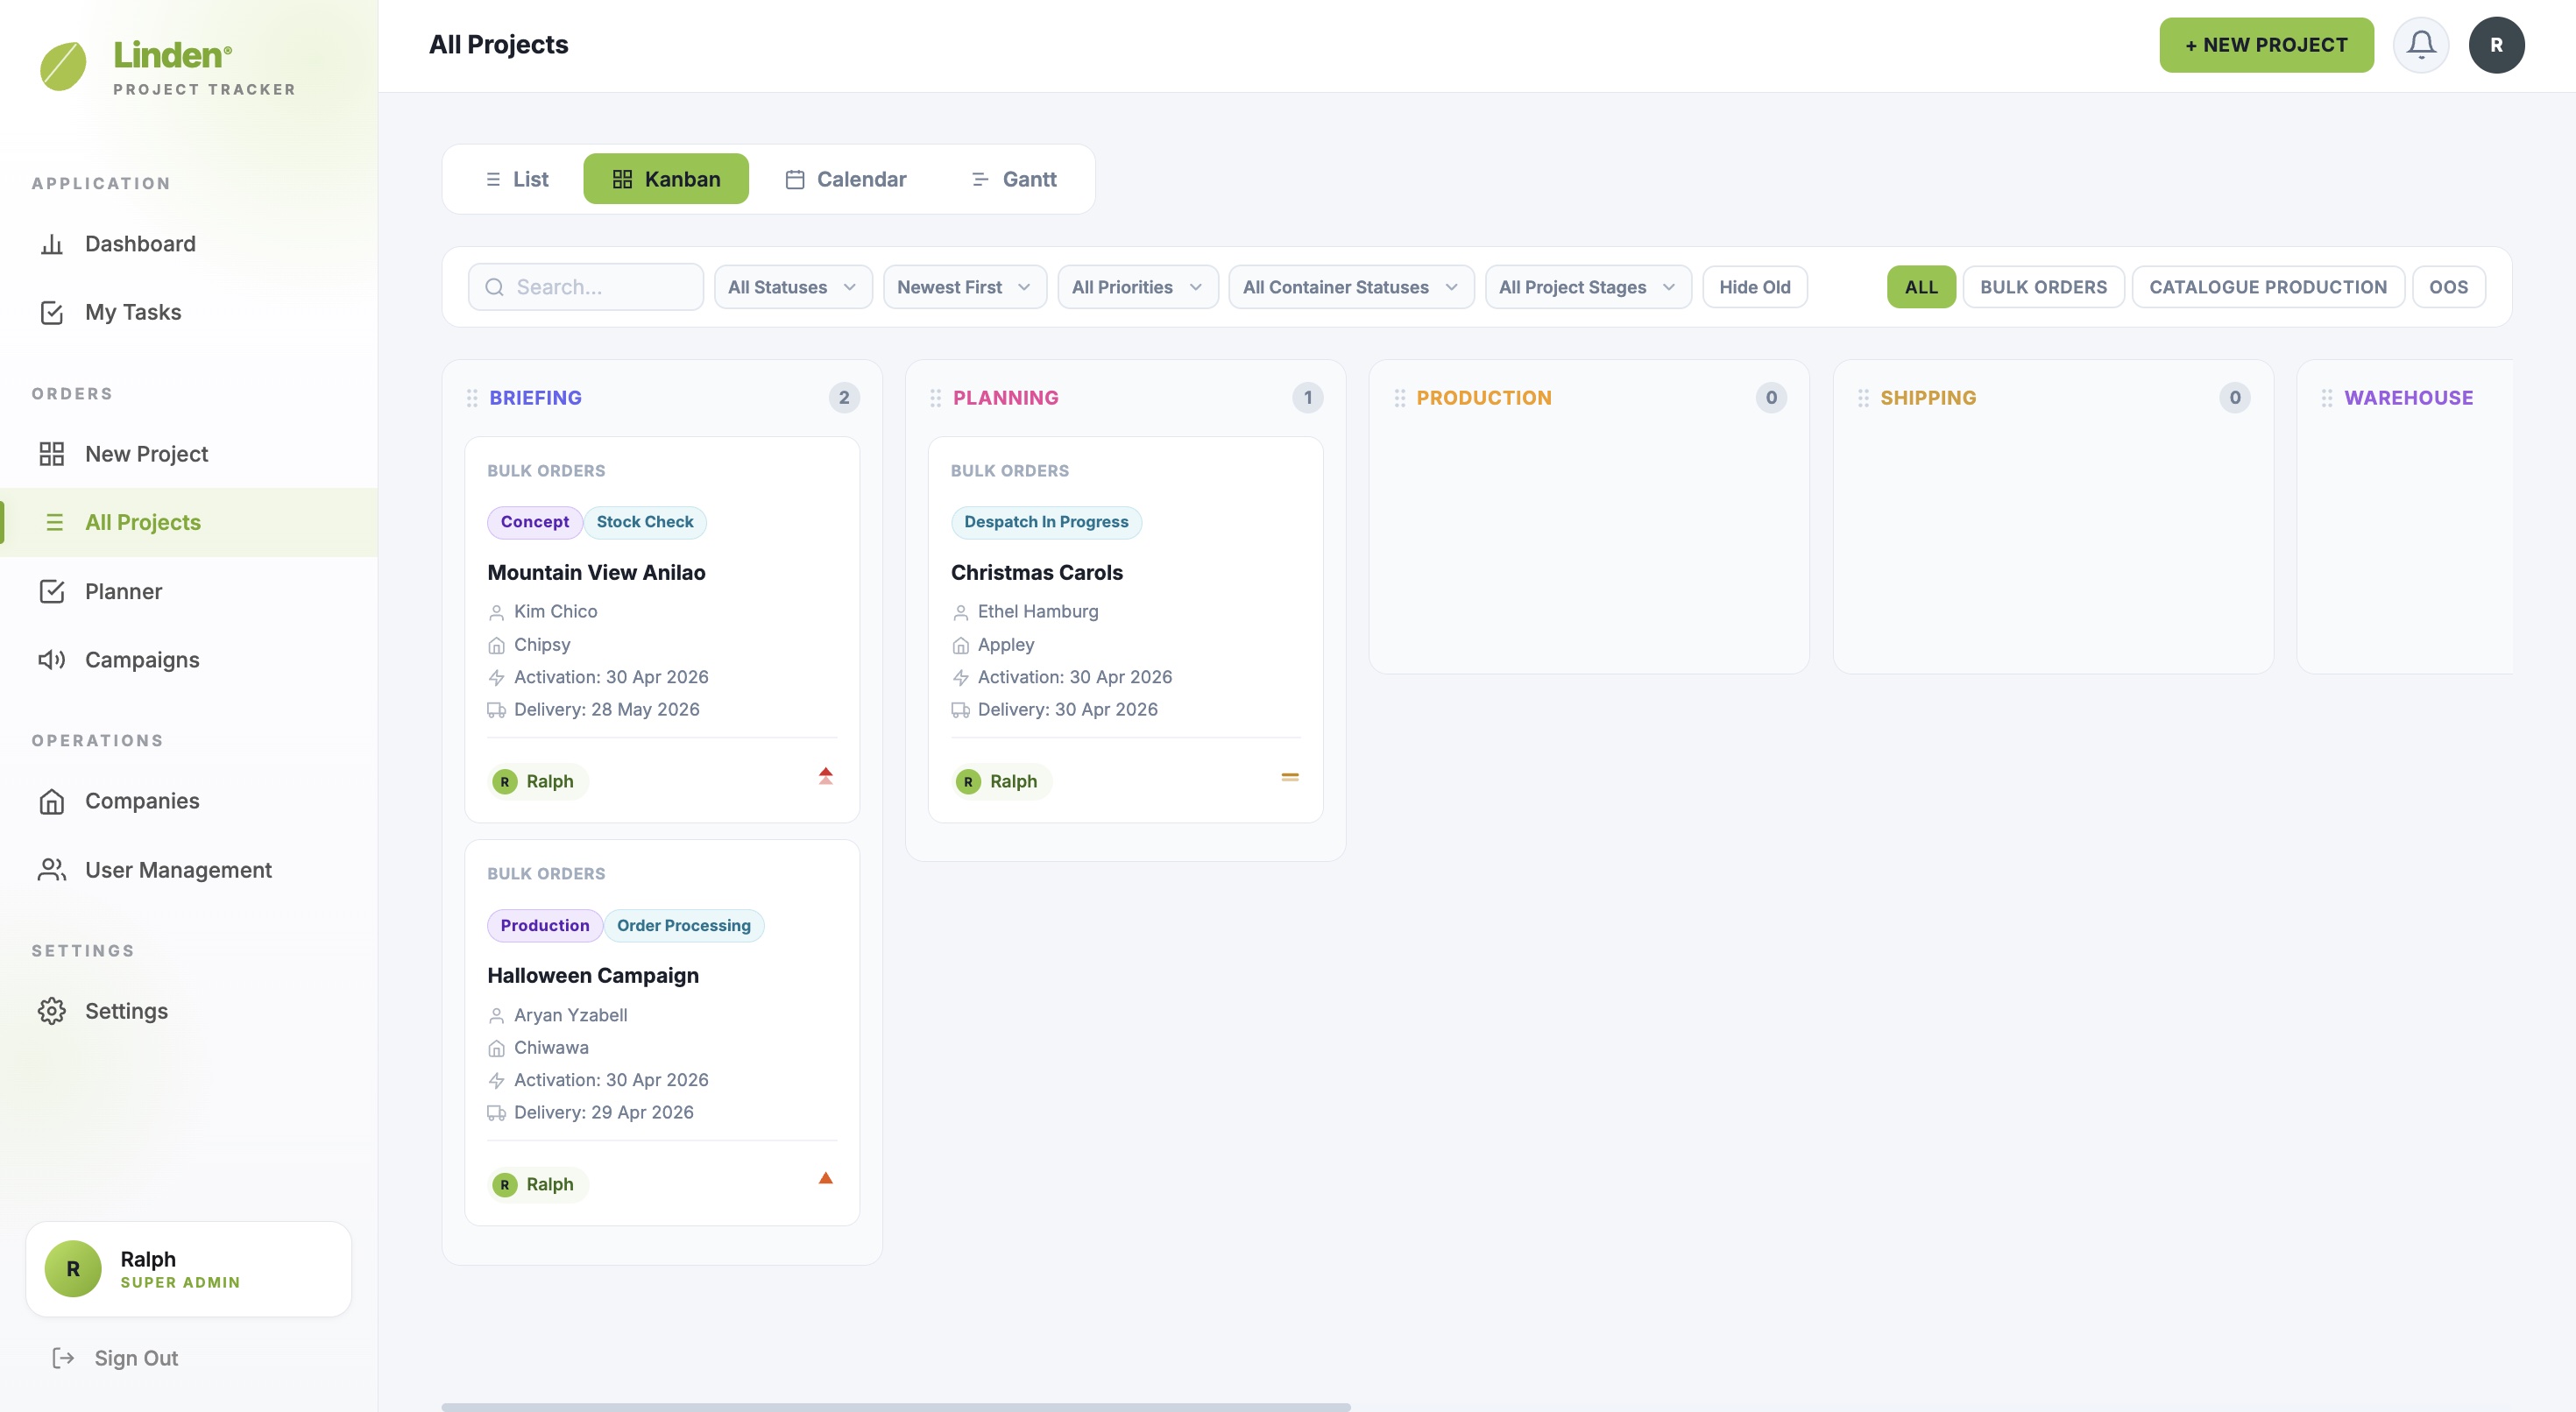Open Campaigns in the sidebar
Screen dimensions: 2576x1412
(x=189, y=660)
